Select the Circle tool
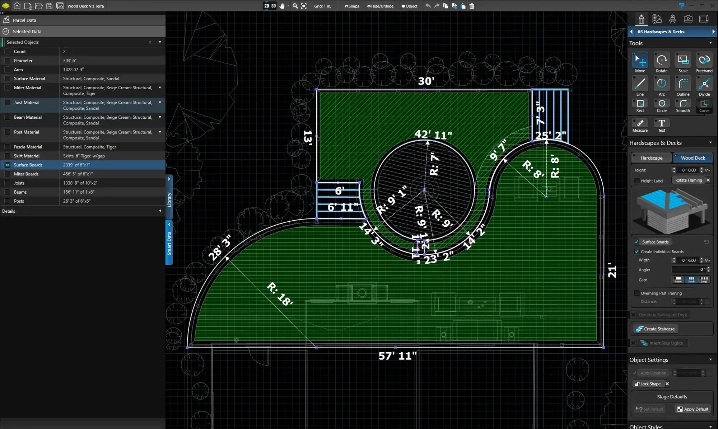This screenshot has width=718, height=429. pyautogui.click(x=661, y=106)
